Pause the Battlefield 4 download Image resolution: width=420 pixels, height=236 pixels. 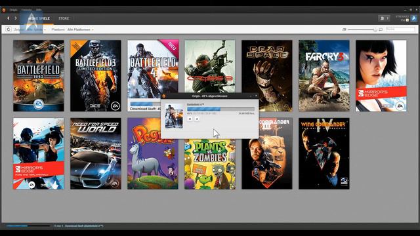point(190,119)
